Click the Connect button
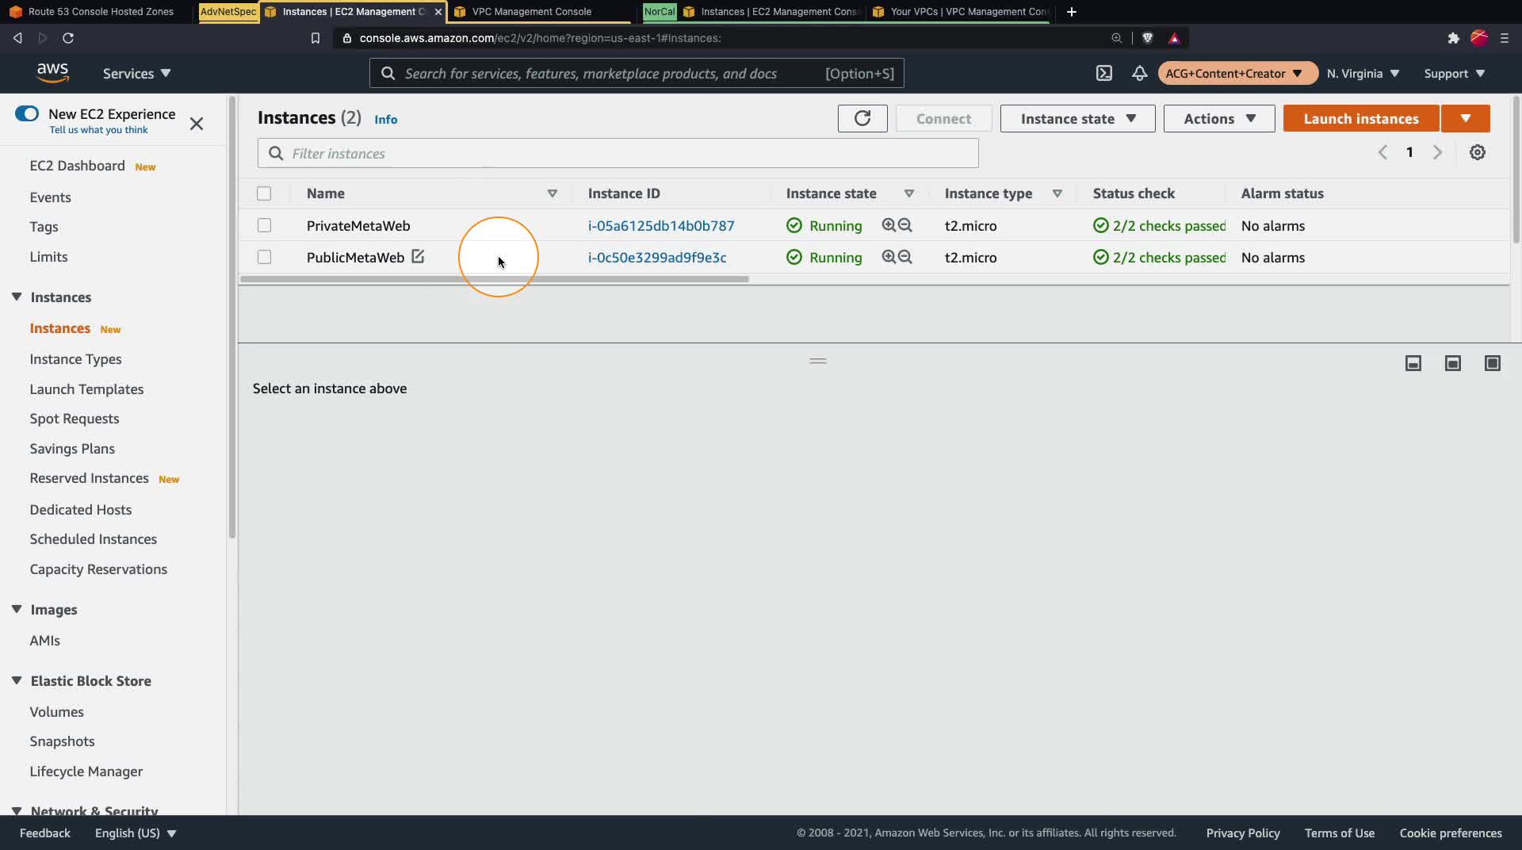This screenshot has width=1522, height=850. click(x=943, y=118)
